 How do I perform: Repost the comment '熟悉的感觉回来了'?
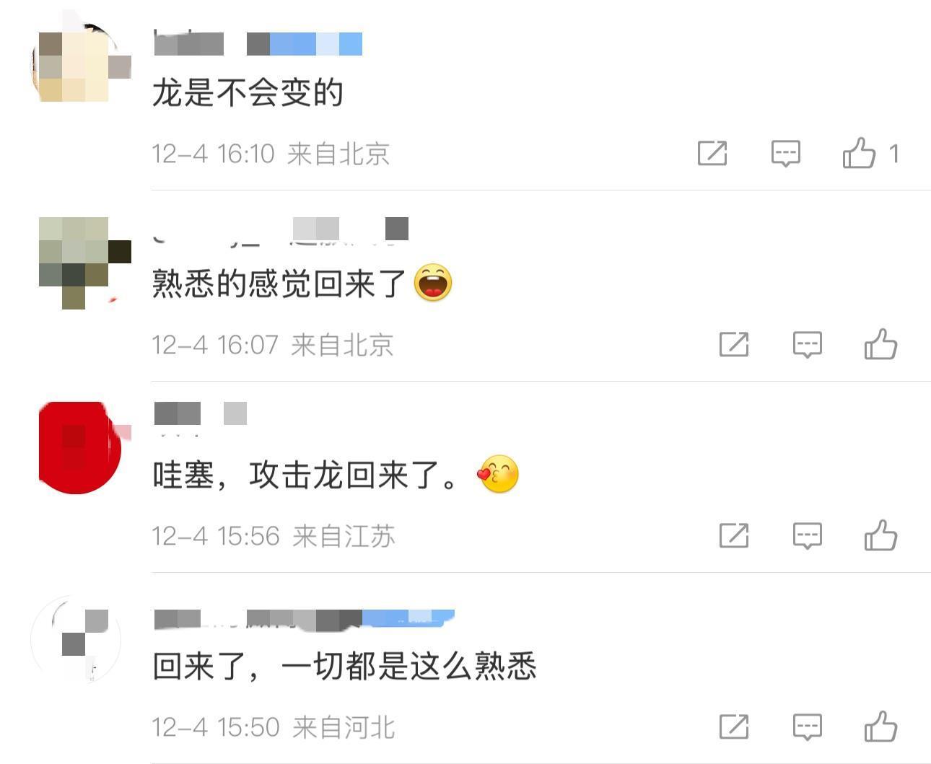tap(734, 345)
